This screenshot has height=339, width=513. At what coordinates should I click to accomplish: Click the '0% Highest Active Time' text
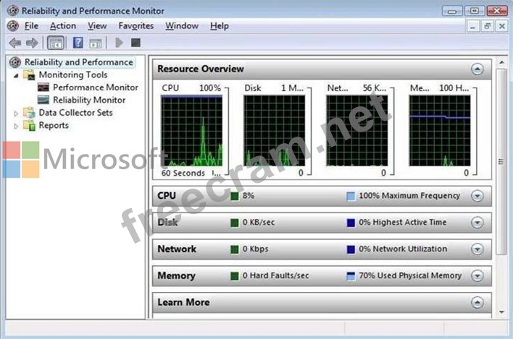402,222
